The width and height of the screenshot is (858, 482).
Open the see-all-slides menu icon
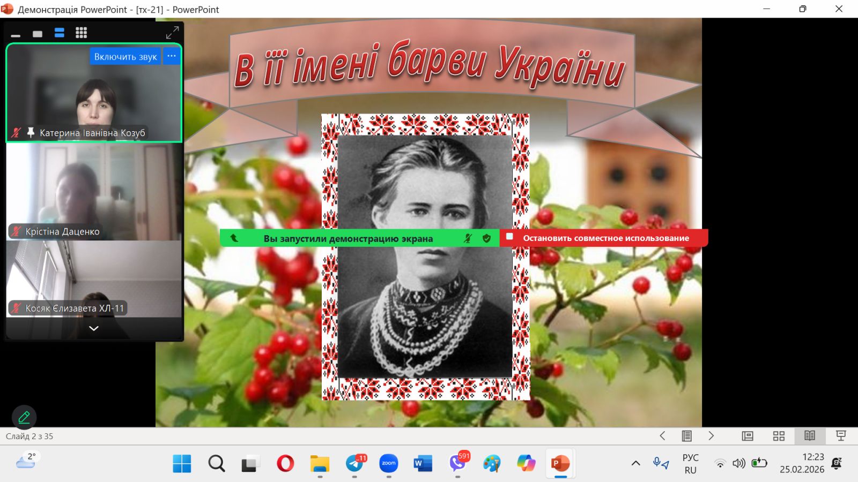point(686,436)
